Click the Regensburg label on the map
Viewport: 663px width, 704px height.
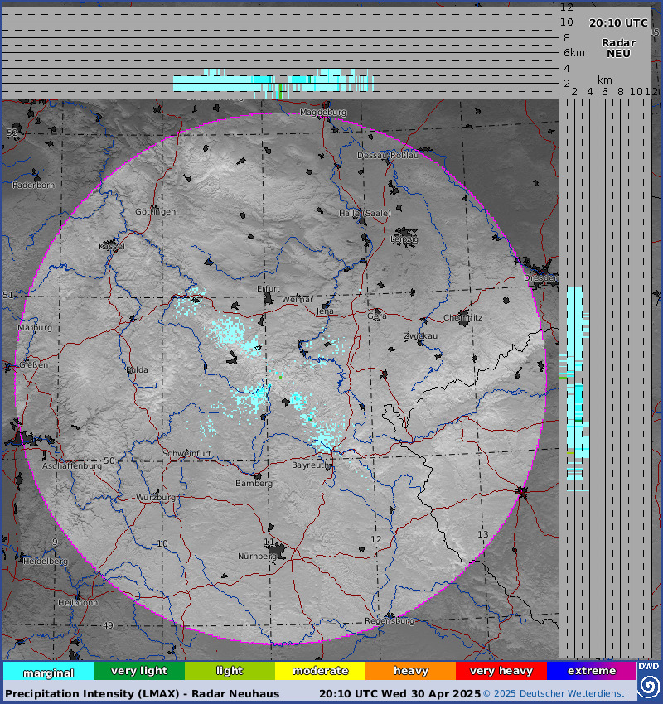pyautogui.click(x=389, y=620)
